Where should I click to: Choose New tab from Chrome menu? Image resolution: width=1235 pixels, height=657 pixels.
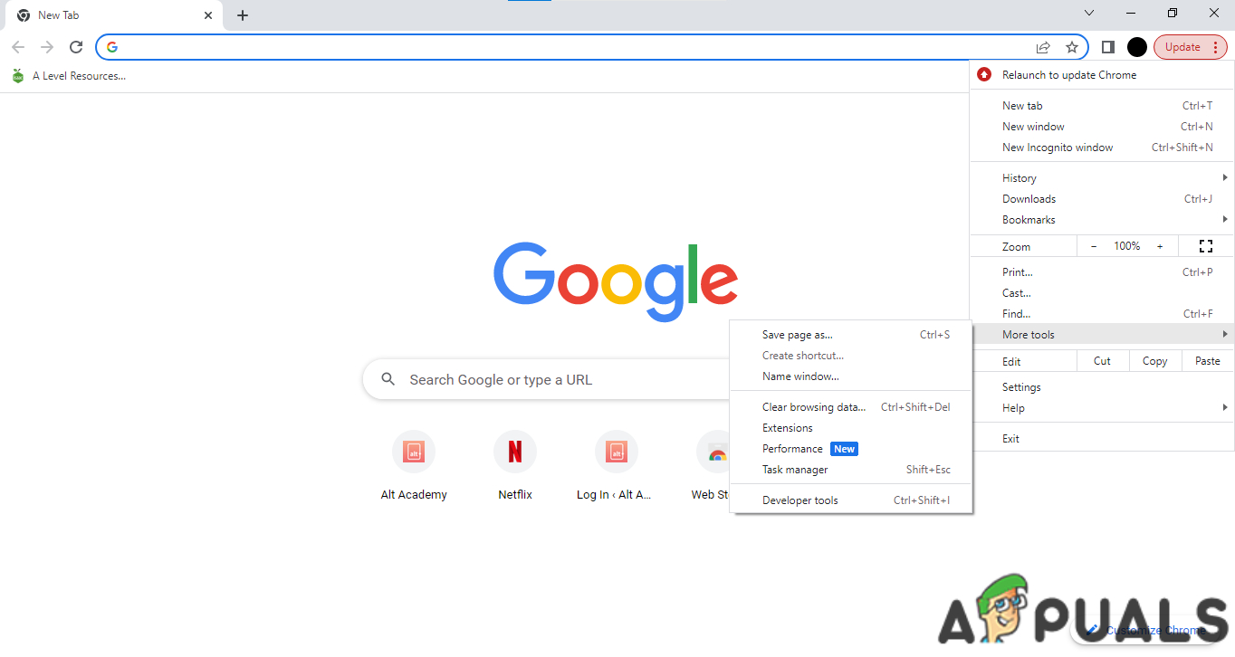(x=1102, y=106)
